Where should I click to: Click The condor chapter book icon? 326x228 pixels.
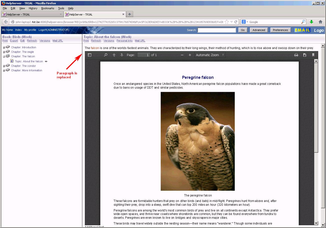[x=8, y=66]
